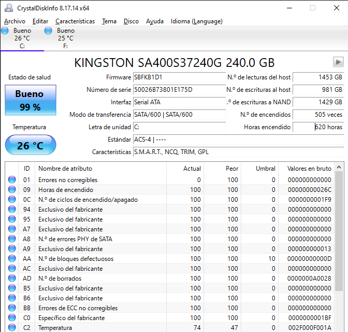Click the blue status orb for drive F:
Screen dimensions: 348x332
(x=48, y=31)
